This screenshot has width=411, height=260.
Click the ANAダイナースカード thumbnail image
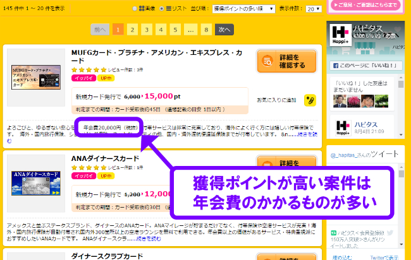click(x=36, y=184)
